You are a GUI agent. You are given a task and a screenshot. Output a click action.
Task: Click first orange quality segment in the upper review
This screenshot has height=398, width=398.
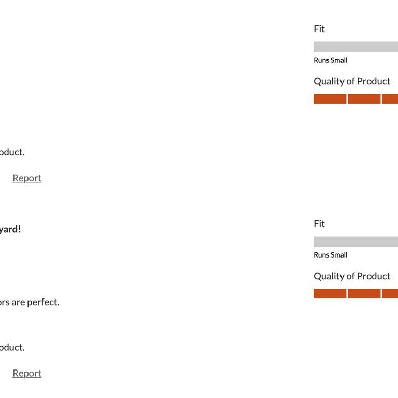[x=330, y=99]
